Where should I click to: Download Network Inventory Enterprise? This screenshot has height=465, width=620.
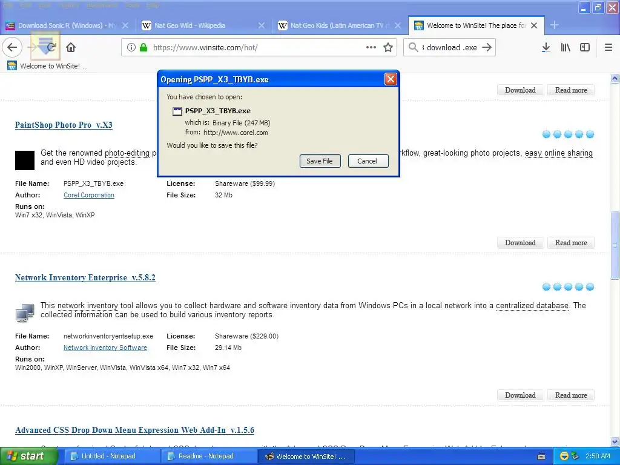(x=520, y=395)
